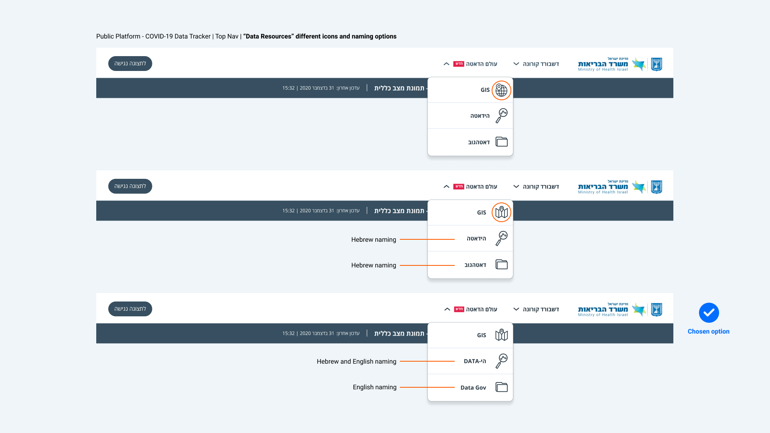Click the globe GIS icon in the first mockup
The image size is (770, 433).
pyautogui.click(x=501, y=90)
